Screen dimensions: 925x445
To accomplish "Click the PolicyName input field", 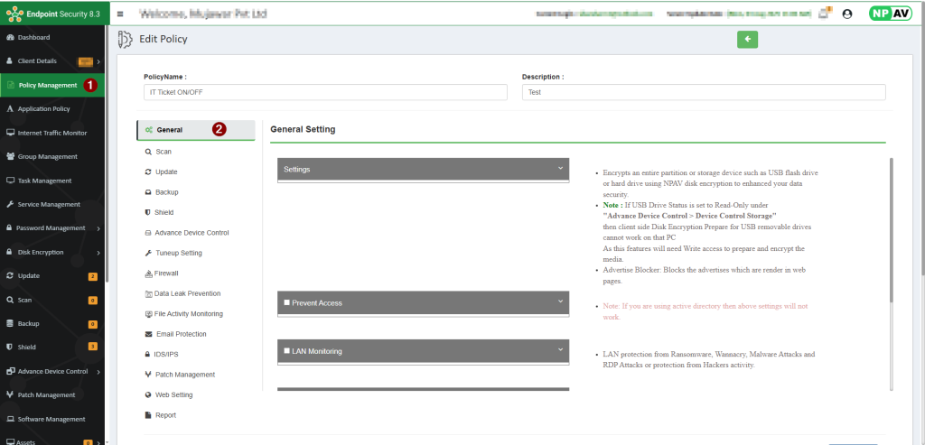I will (325, 92).
